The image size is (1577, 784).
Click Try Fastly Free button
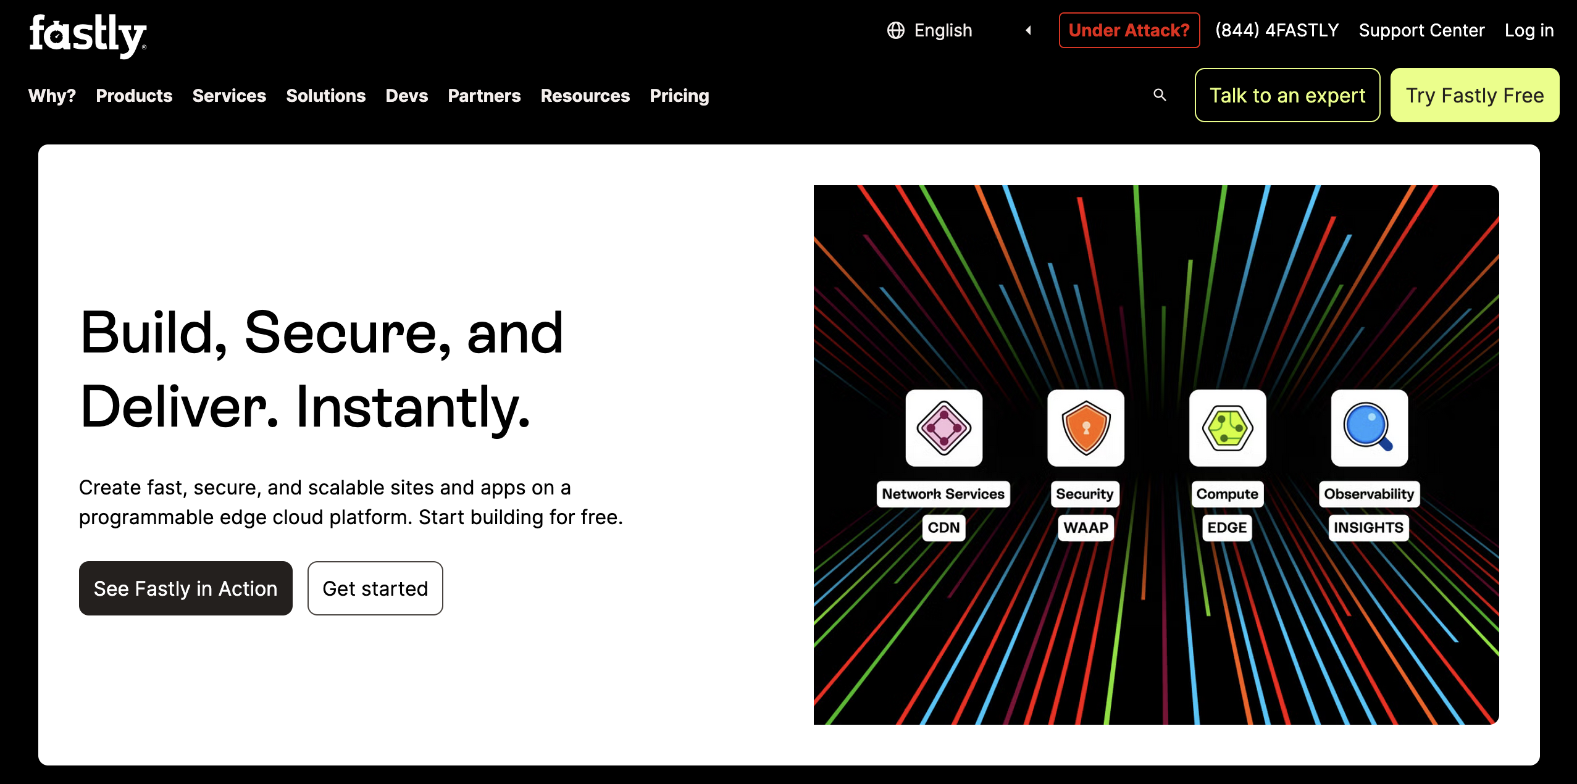coord(1475,95)
